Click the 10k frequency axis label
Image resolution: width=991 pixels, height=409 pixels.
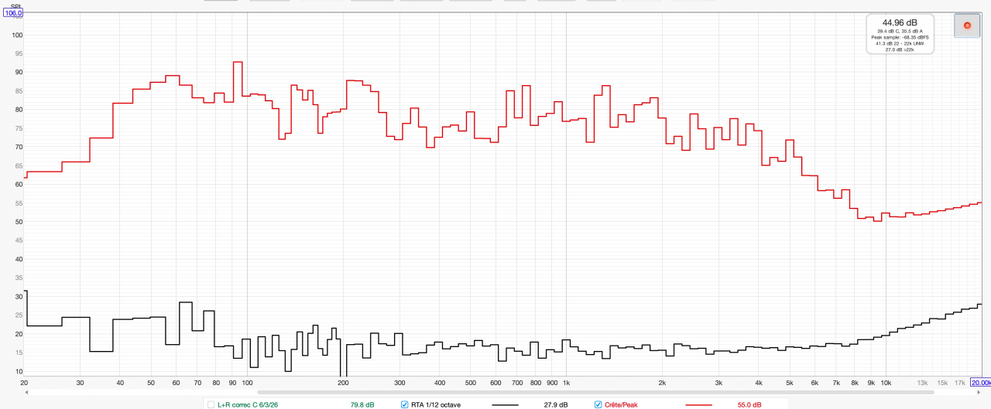tap(886, 383)
